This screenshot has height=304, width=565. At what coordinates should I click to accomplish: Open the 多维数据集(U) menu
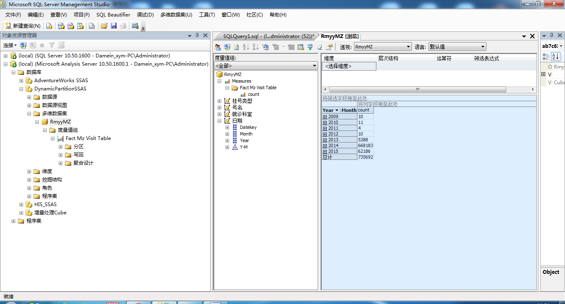pyautogui.click(x=177, y=15)
